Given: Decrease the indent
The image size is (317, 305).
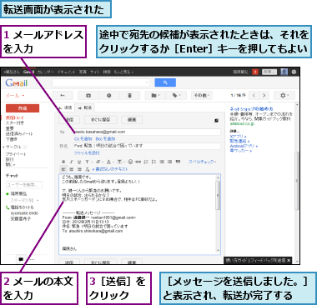Looking at the screenshot, I should point(162,162).
